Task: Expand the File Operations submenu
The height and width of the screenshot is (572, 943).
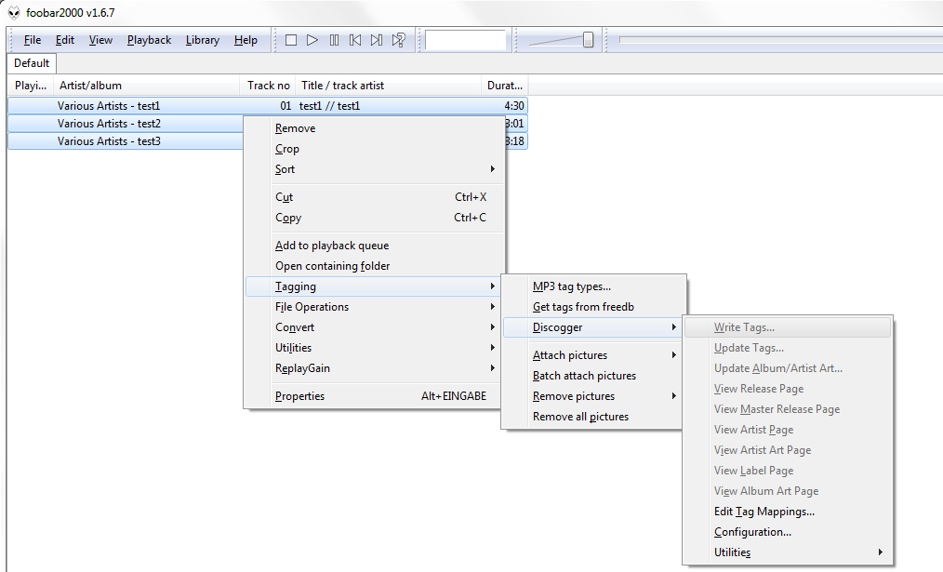Action: [x=373, y=307]
